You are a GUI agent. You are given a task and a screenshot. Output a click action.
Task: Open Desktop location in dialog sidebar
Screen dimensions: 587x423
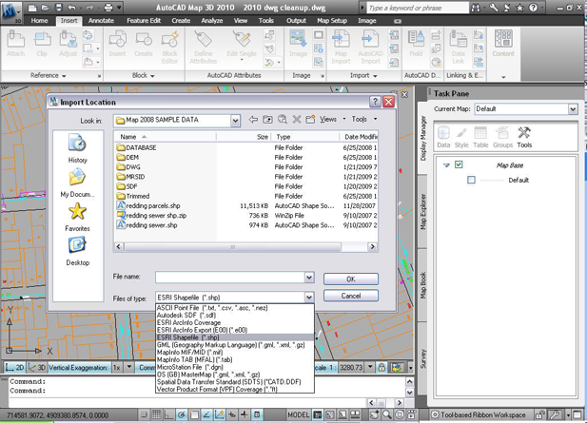coord(77,251)
